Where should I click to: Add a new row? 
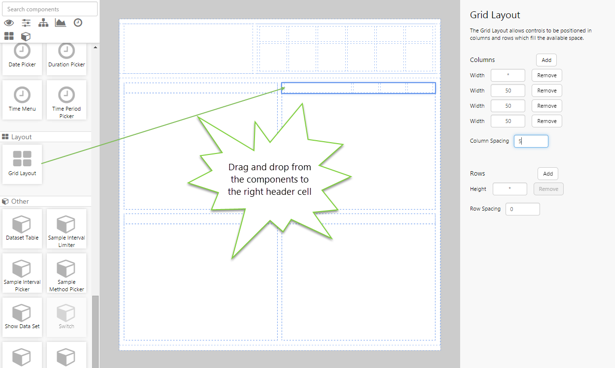click(548, 174)
